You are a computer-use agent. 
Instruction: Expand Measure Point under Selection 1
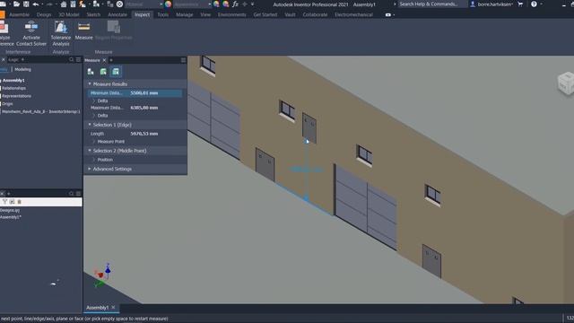coord(93,142)
